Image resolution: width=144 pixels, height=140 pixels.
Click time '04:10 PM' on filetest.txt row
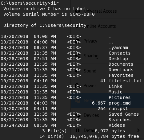[x=45, y=81]
